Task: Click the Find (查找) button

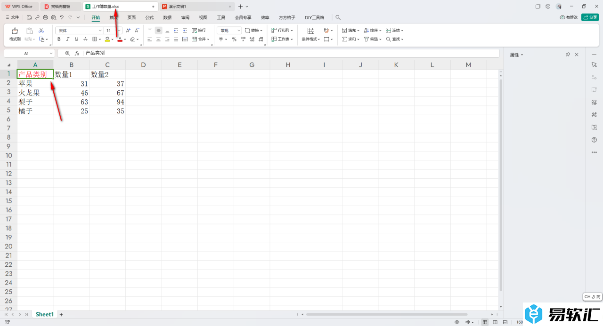Action: coord(395,39)
